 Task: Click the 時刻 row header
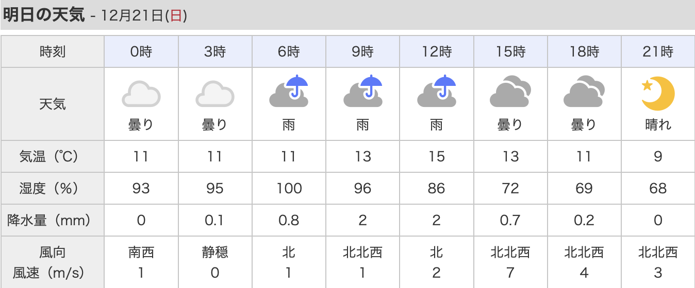pos(53,51)
